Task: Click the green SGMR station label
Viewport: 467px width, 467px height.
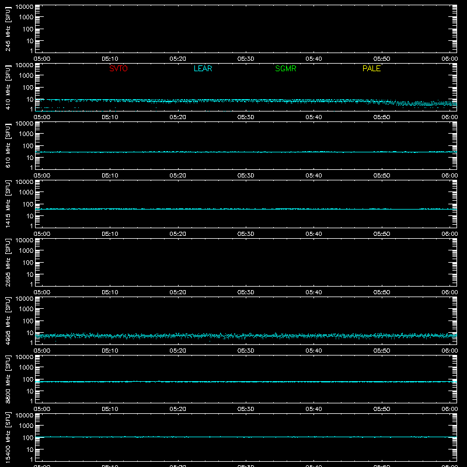Action: coord(285,68)
